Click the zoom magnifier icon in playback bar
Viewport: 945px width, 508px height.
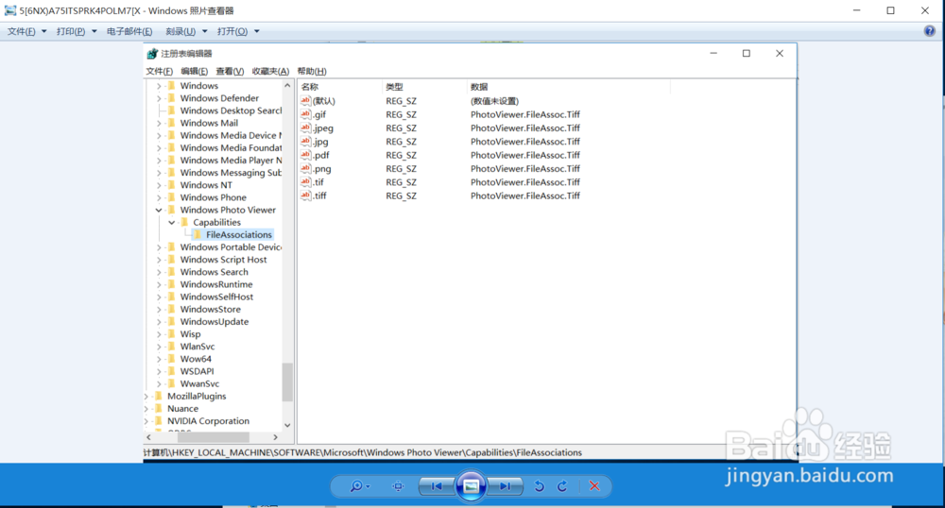[358, 486]
